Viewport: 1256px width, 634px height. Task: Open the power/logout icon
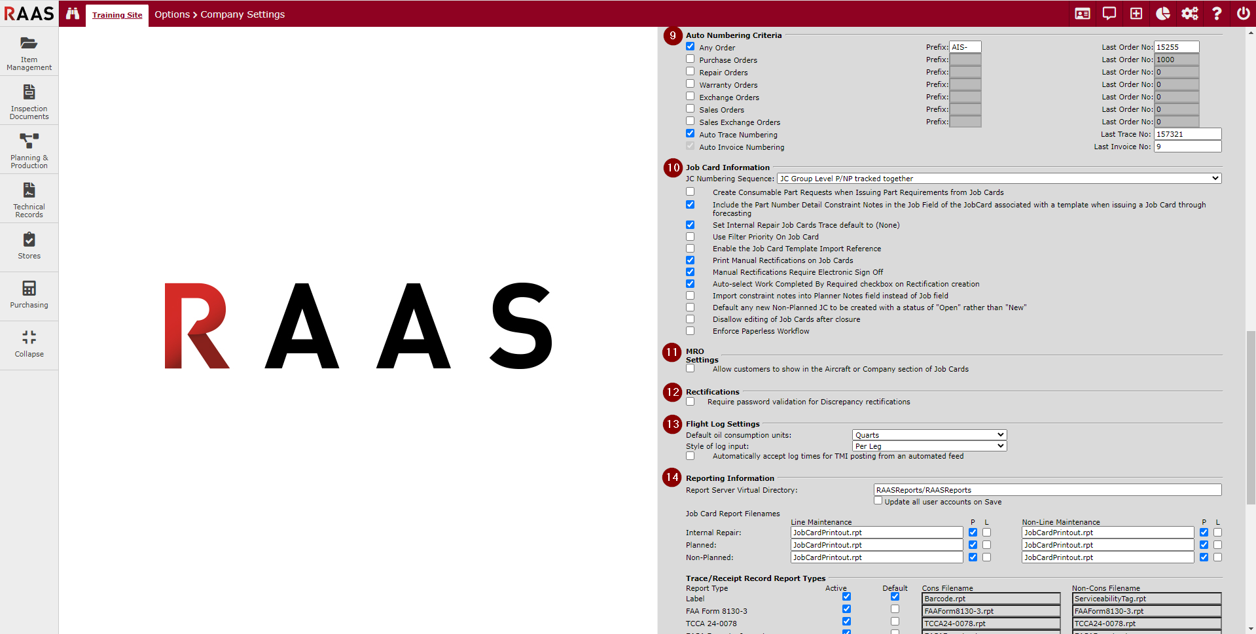1243,14
